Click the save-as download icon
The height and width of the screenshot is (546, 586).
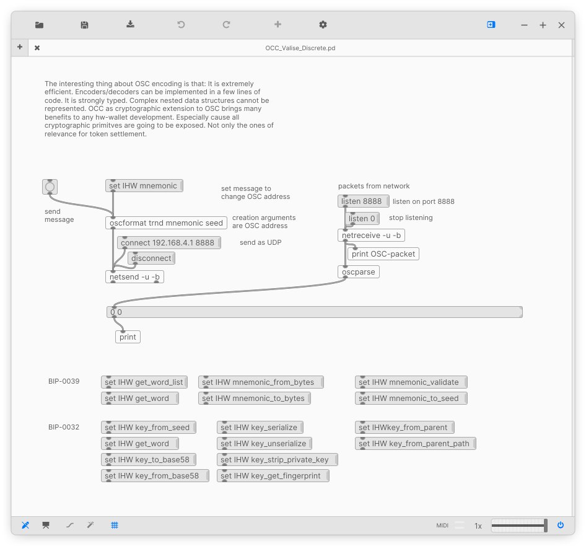[130, 25]
